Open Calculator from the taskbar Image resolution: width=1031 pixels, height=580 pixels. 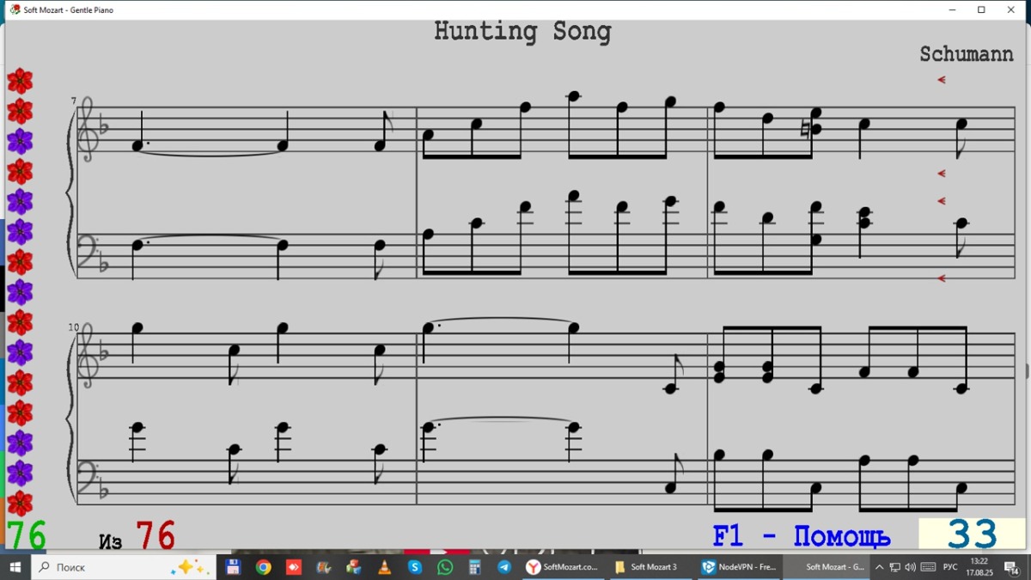click(x=474, y=567)
